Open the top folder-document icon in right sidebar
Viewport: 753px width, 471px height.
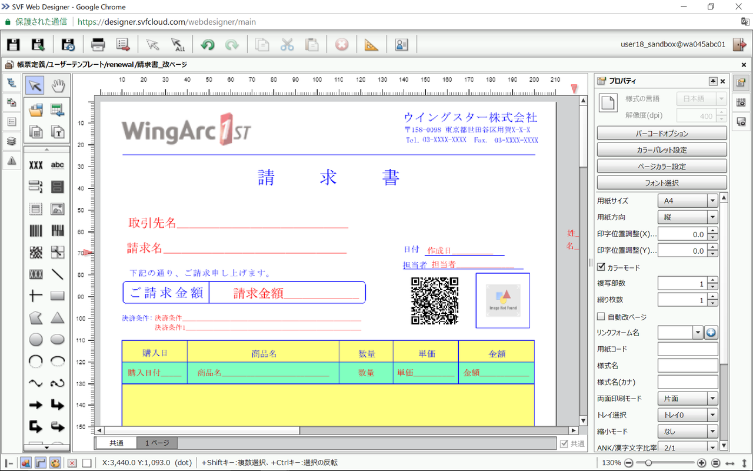(741, 83)
